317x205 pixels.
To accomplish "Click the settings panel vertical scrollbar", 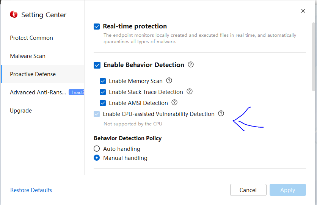I will (x=314, y=56).
